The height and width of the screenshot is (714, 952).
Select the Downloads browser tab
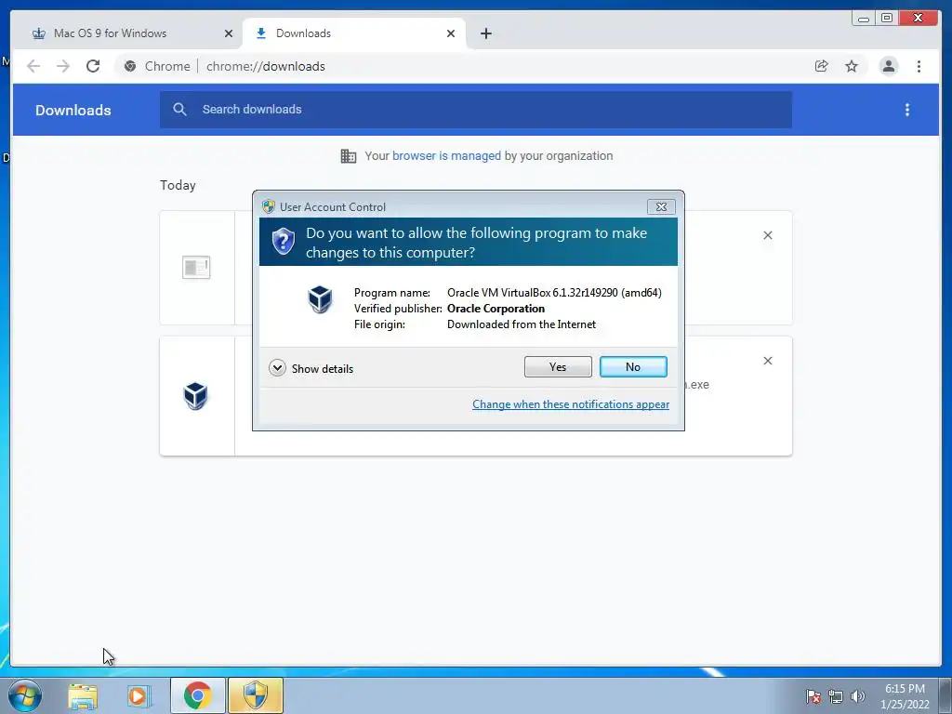pos(353,33)
